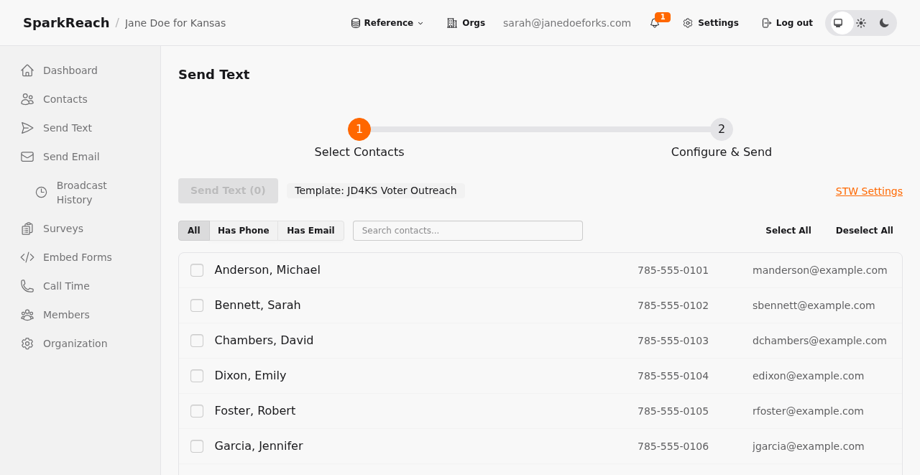Check the box next to Anderson, Michael
920x475 pixels.
pyautogui.click(x=197, y=271)
